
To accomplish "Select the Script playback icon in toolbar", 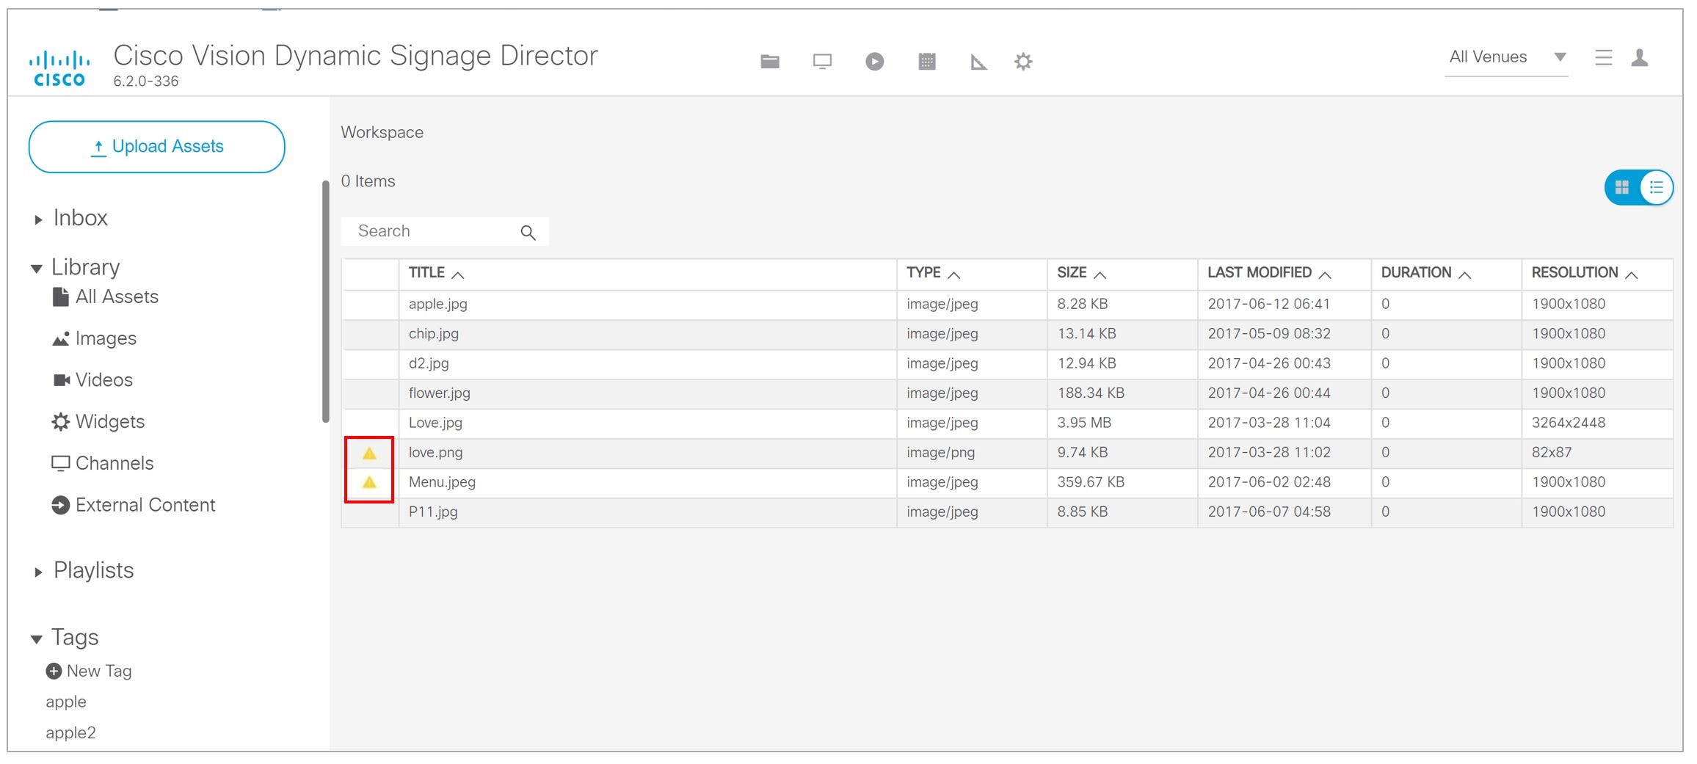I will coord(874,62).
